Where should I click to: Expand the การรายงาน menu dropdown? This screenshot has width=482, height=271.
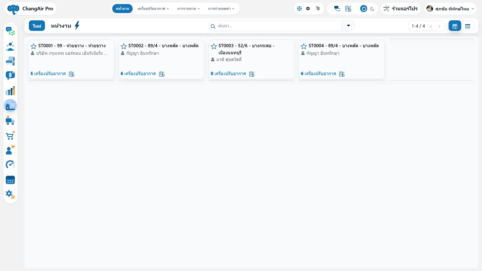(x=189, y=9)
